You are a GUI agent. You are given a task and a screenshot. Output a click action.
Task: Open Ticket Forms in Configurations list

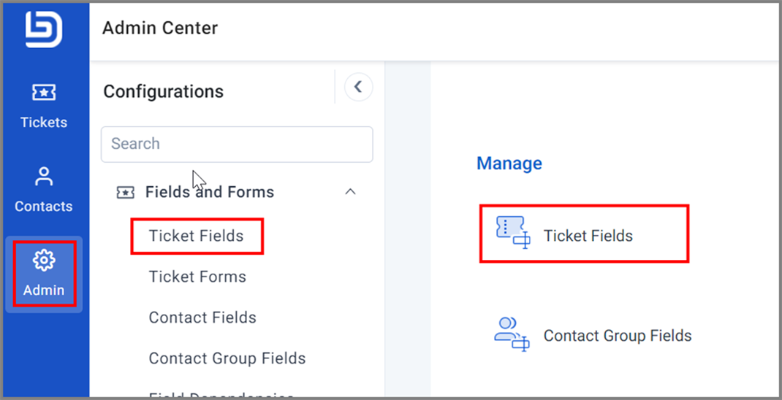click(197, 277)
